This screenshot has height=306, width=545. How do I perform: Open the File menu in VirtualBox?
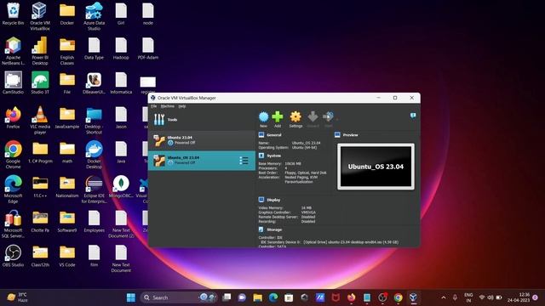(x=153, y=106)
